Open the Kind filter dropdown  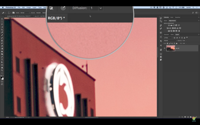click(x=168, y=38)
